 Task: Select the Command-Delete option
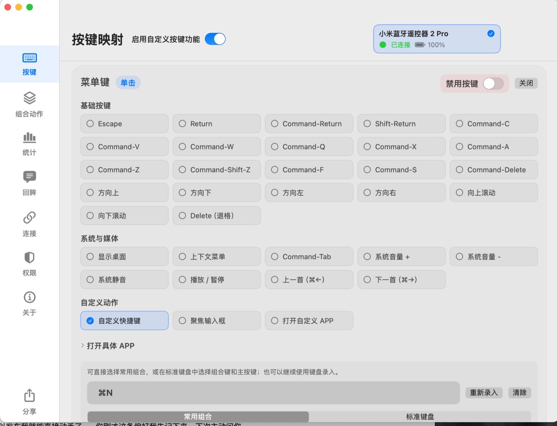coord(494,169)
